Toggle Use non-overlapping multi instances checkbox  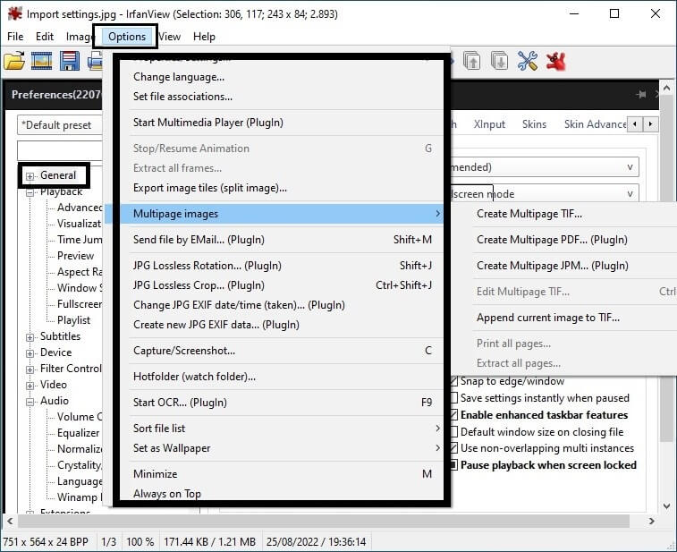pos(454,448)
